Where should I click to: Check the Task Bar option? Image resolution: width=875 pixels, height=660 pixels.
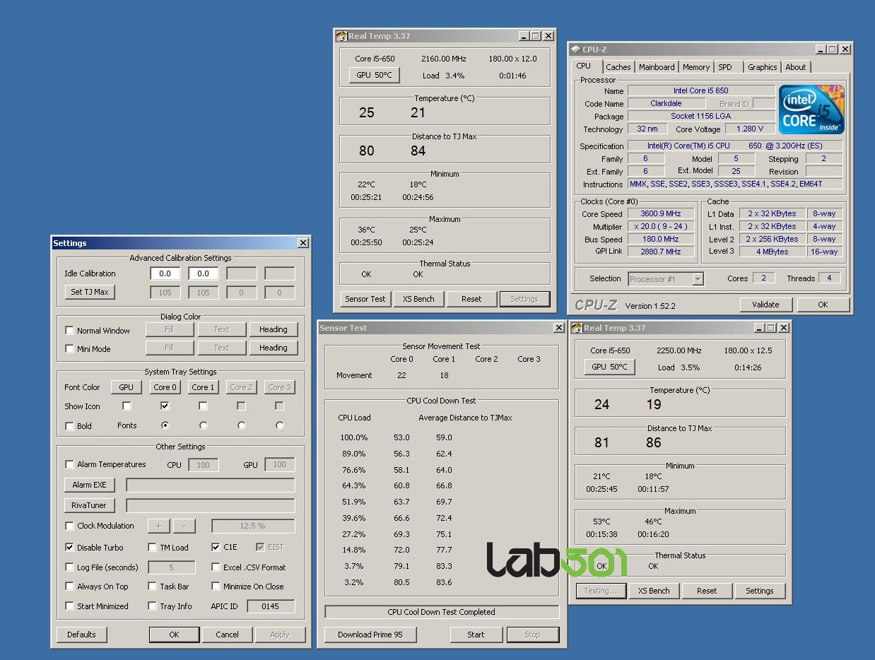click(153, 586)
